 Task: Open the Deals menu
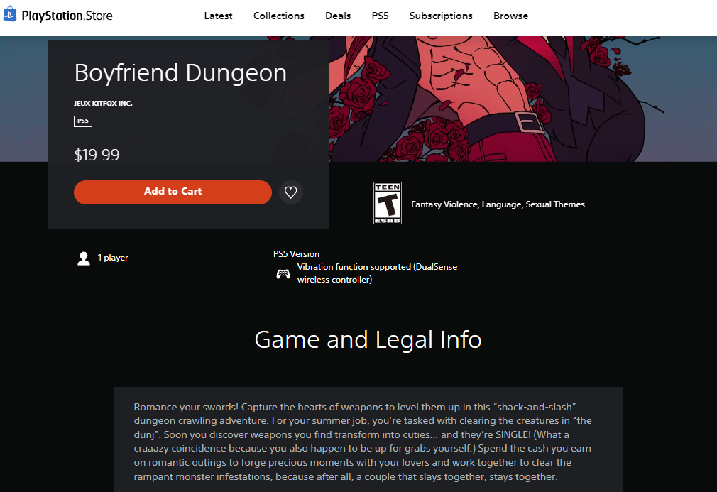coord(338,16)
